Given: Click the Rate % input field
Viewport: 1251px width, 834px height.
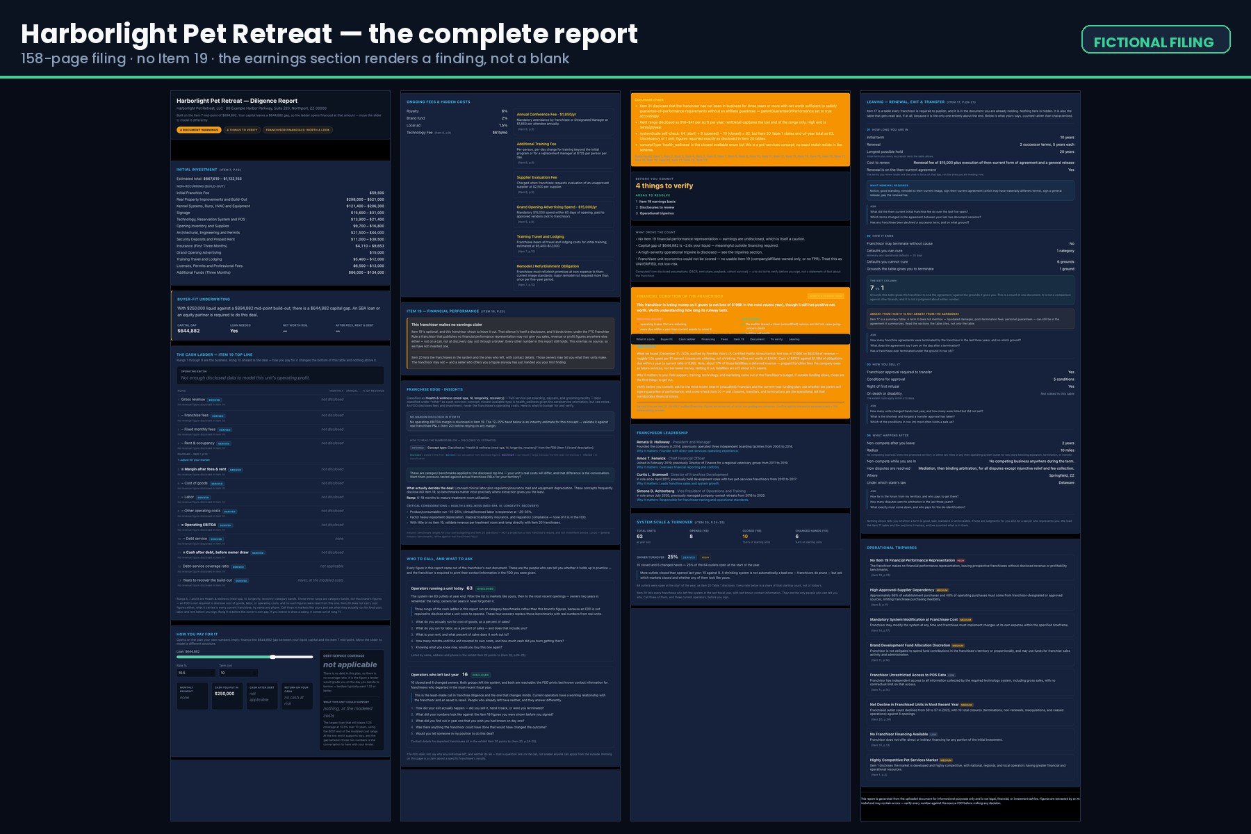Looking at the screenshot, I should point(196,673).
